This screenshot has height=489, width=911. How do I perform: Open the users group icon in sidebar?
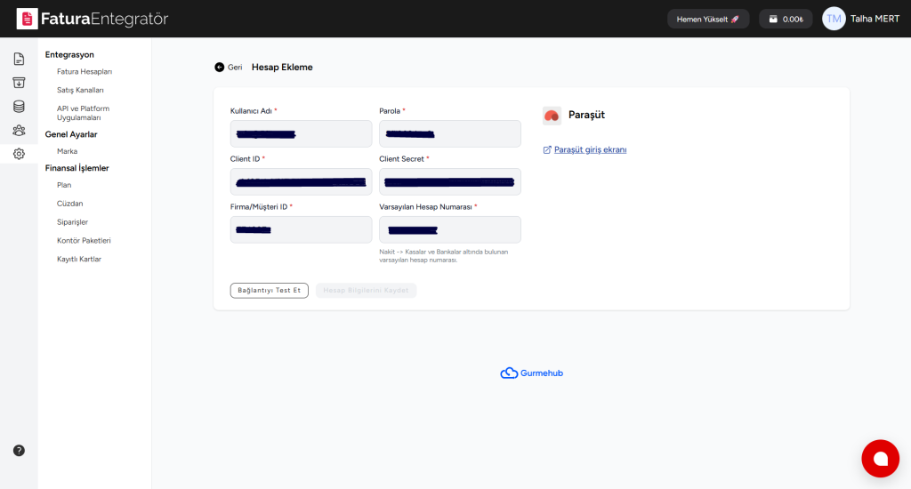click(19, 130)
